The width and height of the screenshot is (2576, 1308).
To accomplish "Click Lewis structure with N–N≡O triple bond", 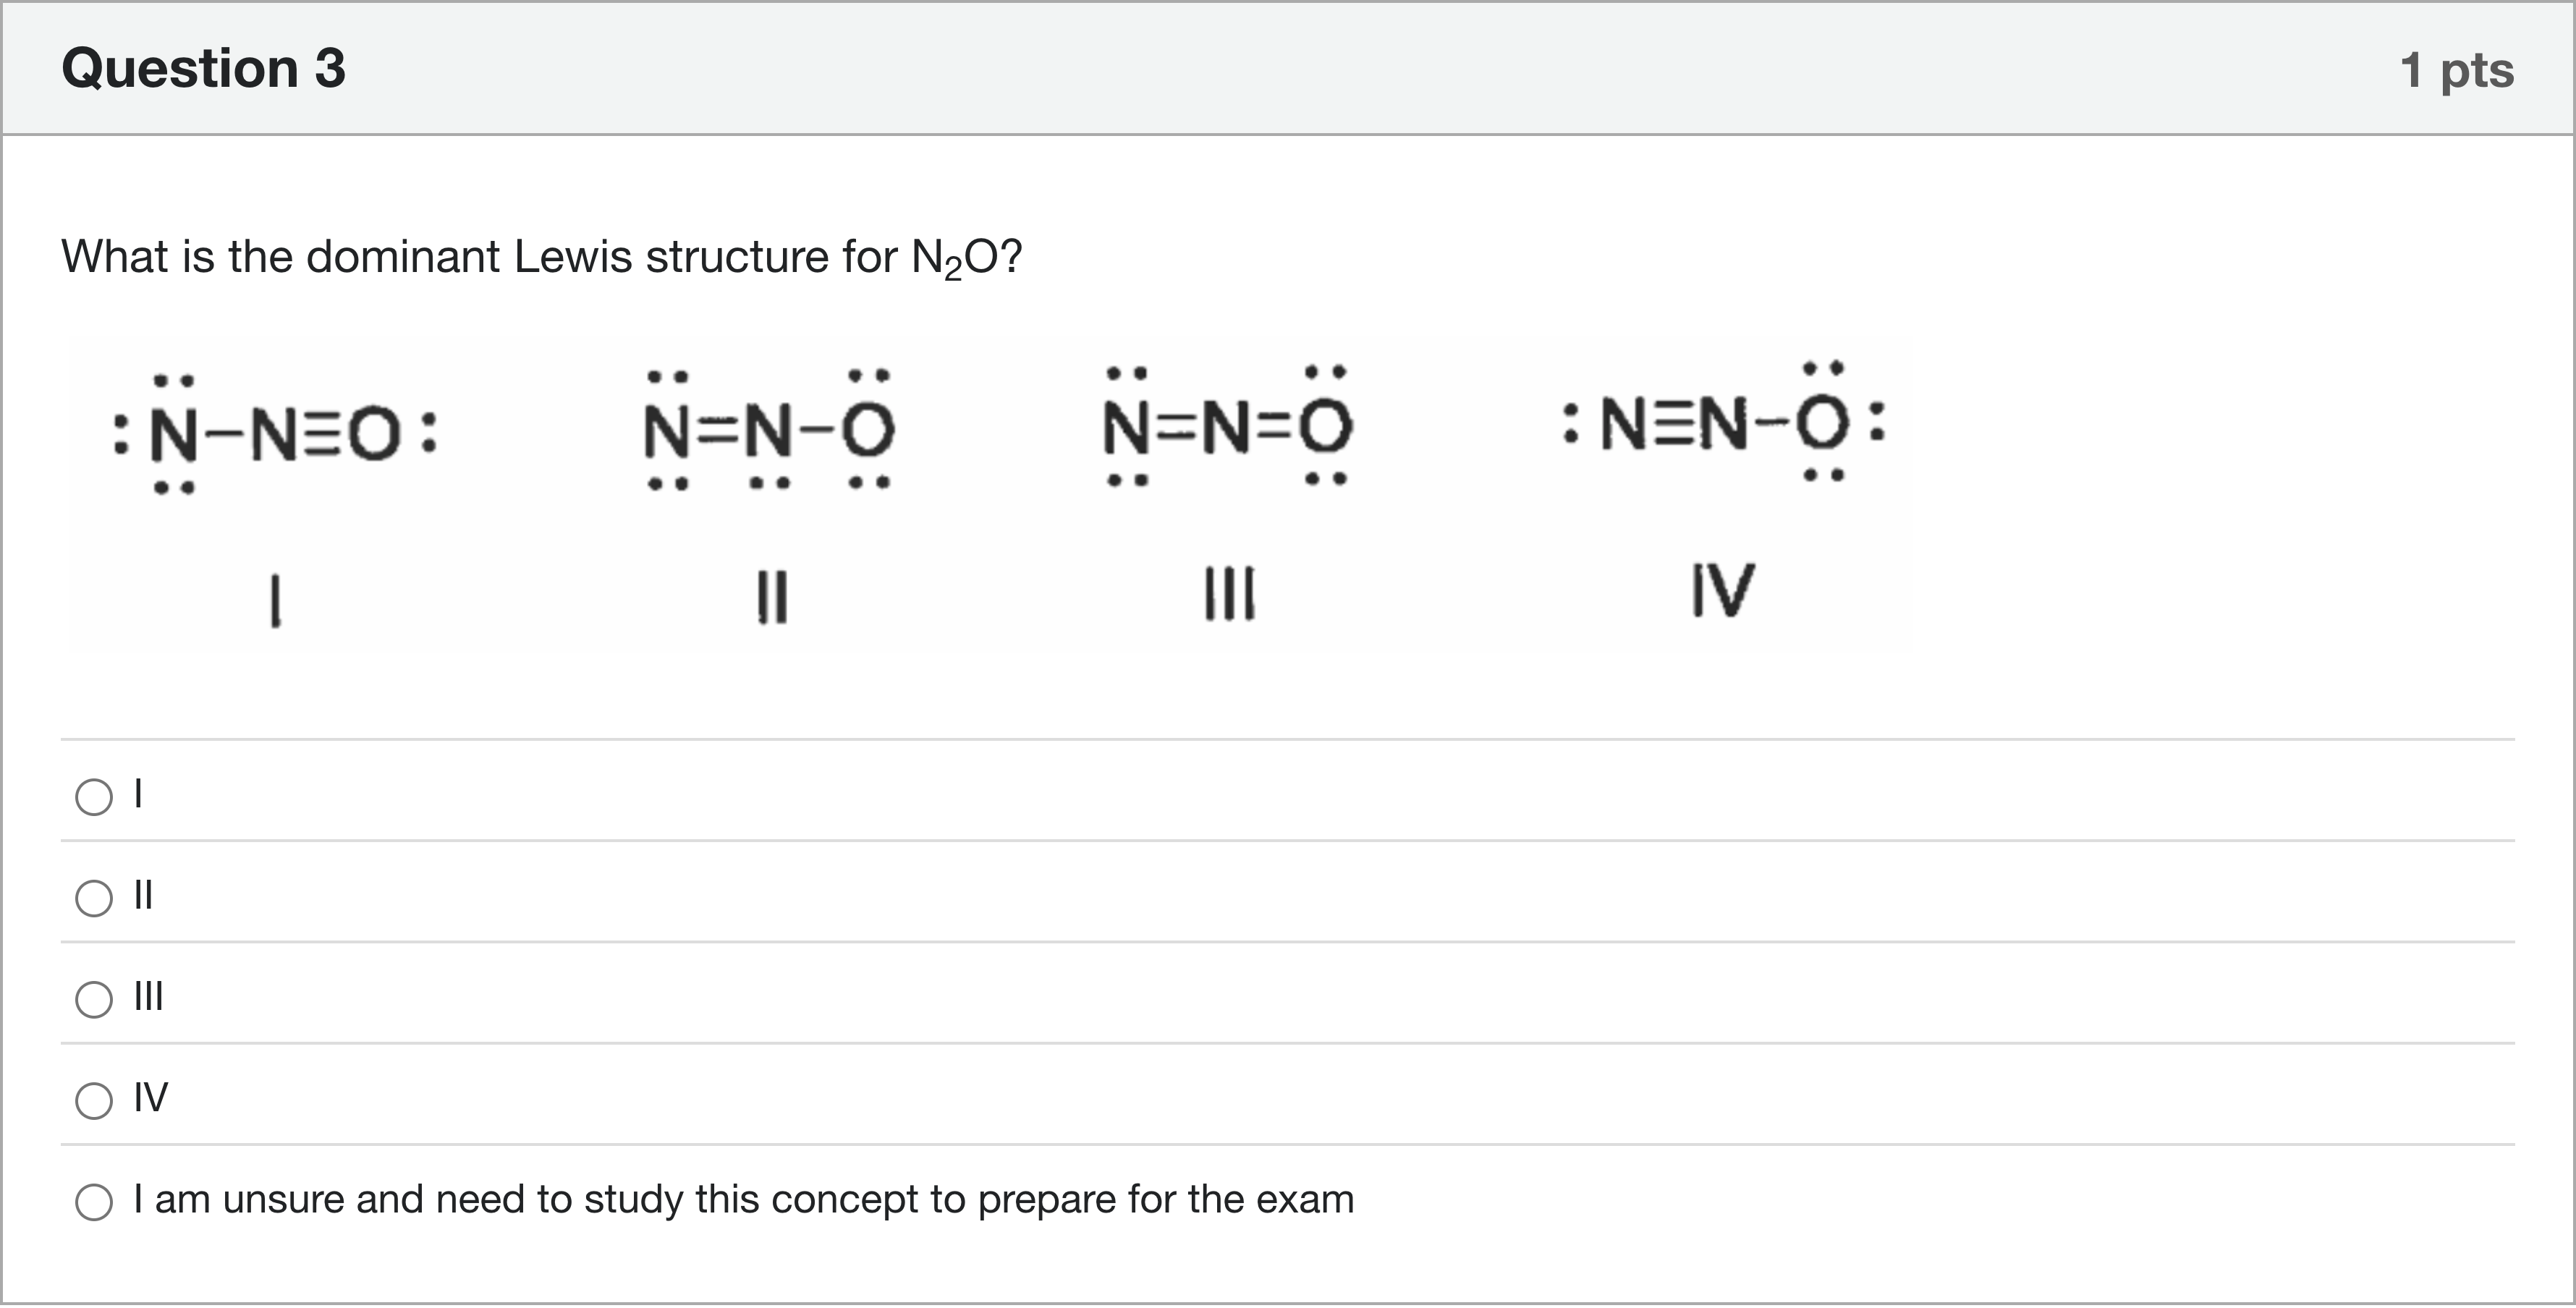I will pos(275,435).
